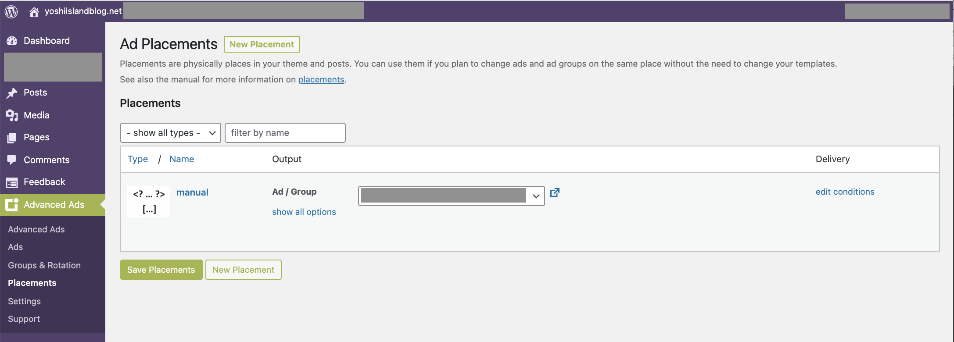Screen dimensions: 954x342
Task: Click the Advanced Ads menu icon
Action: pos(12,205)
